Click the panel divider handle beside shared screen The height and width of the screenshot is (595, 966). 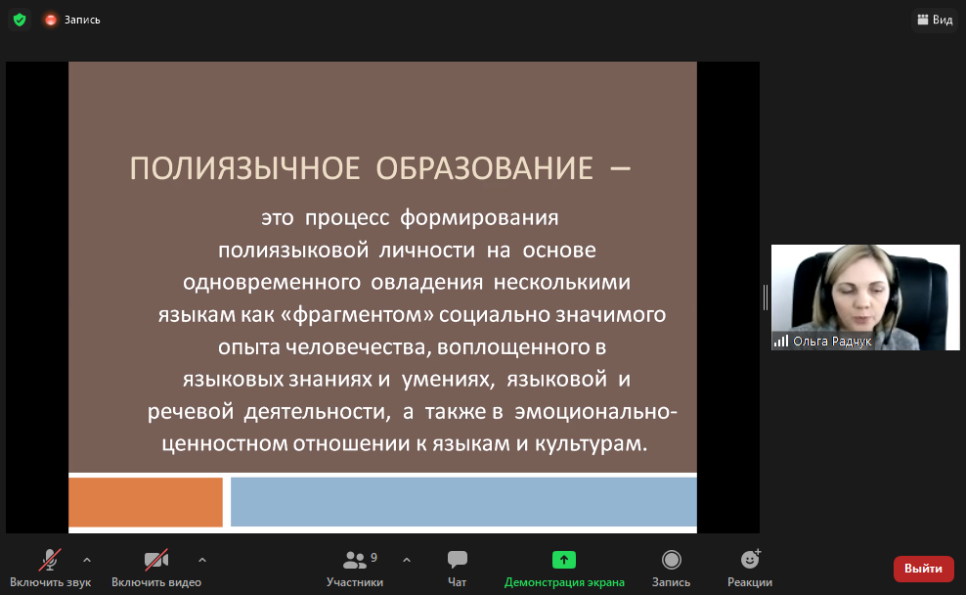pos(766,297)
